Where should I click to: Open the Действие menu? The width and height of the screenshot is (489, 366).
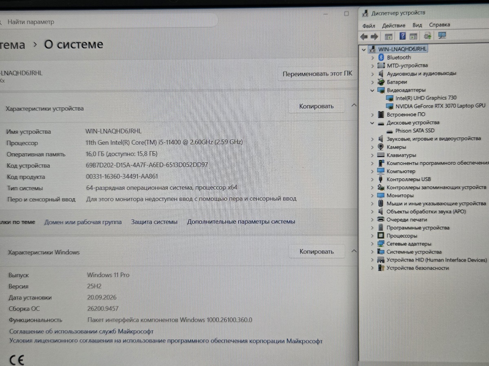(x=394, y=25)
